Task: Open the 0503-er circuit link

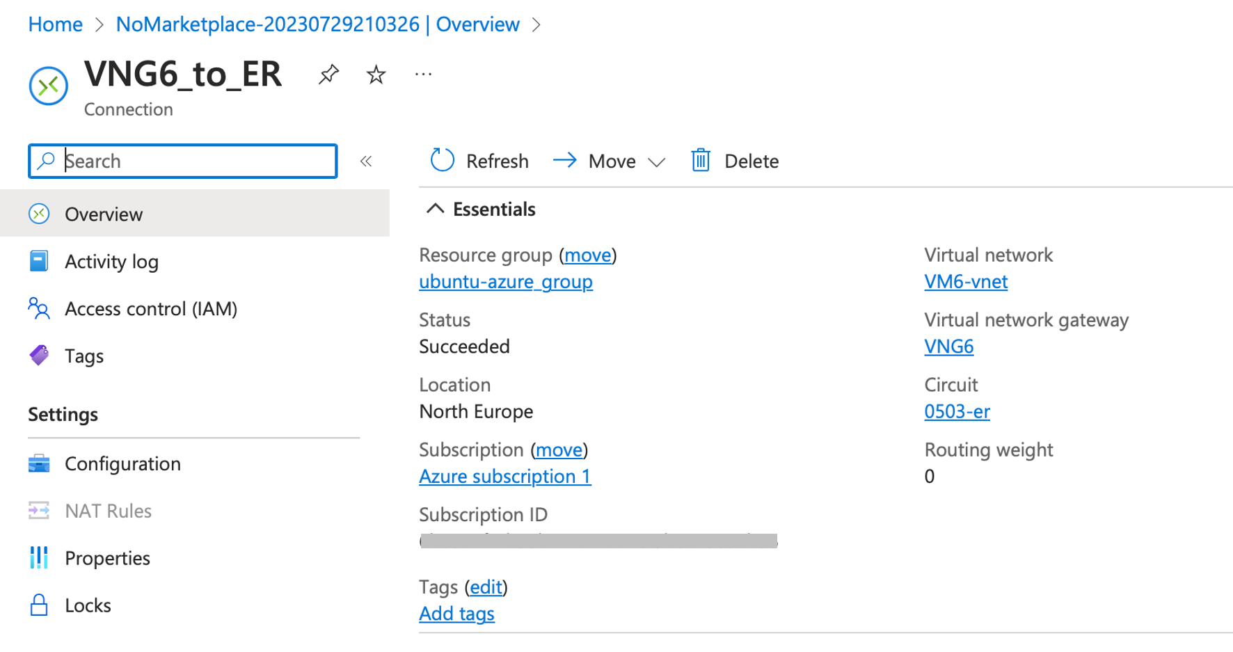Action: pos(957,411)
